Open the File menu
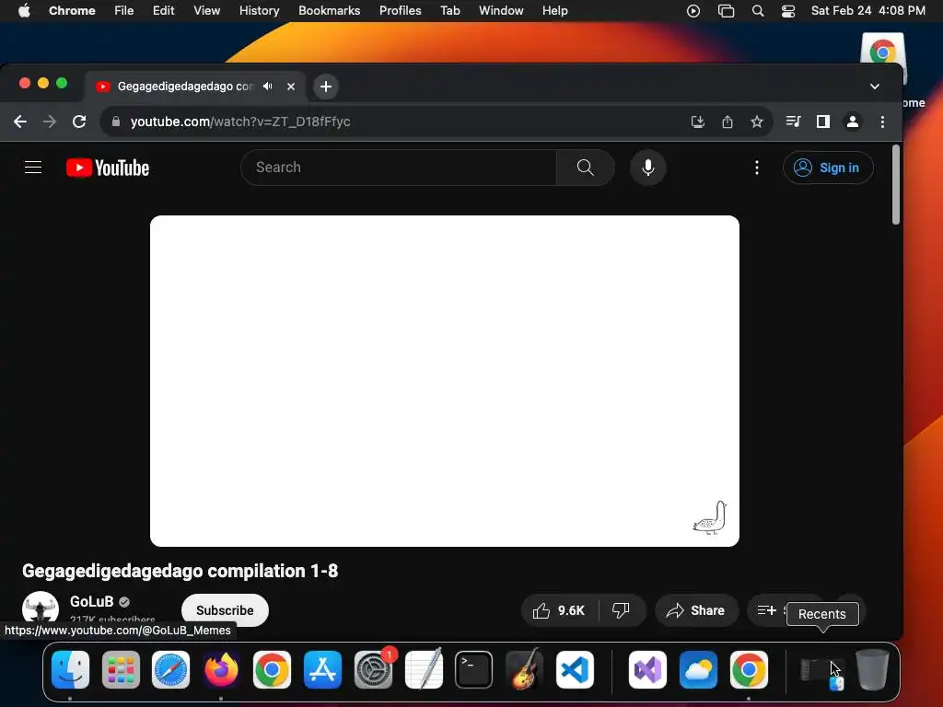 tap(124, 10)
